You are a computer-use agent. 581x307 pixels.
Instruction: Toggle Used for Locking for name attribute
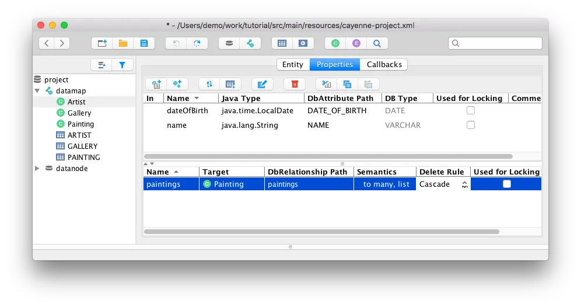(x=471, y=125)
